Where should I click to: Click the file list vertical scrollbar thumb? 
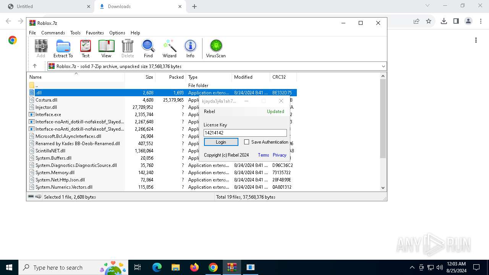[x=383, y=118]
